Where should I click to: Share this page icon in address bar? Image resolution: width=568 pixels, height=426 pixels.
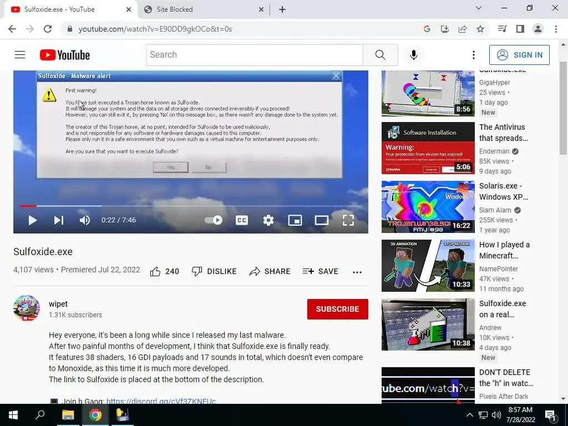coord(463,29)
